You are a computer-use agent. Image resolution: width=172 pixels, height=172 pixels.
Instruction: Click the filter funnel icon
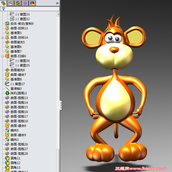point(3,9)
